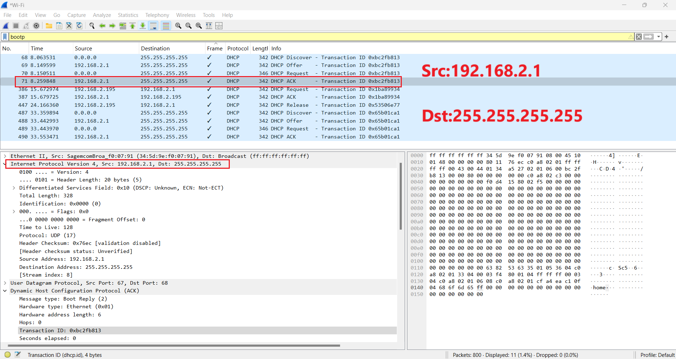Open the display filter bookmark menu

pos(5,37)
